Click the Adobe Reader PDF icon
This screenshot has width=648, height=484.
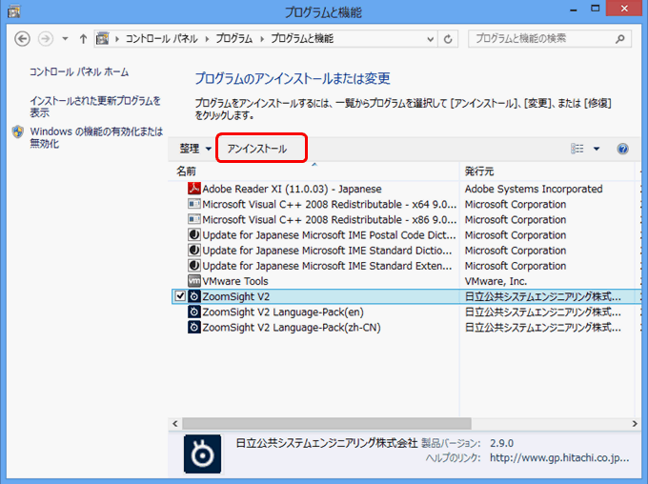pos(193,189)
